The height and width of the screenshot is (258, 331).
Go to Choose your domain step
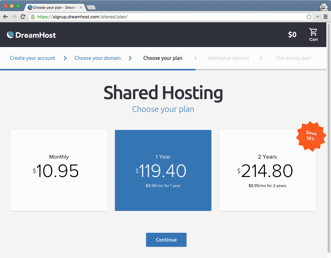[97, 58]
